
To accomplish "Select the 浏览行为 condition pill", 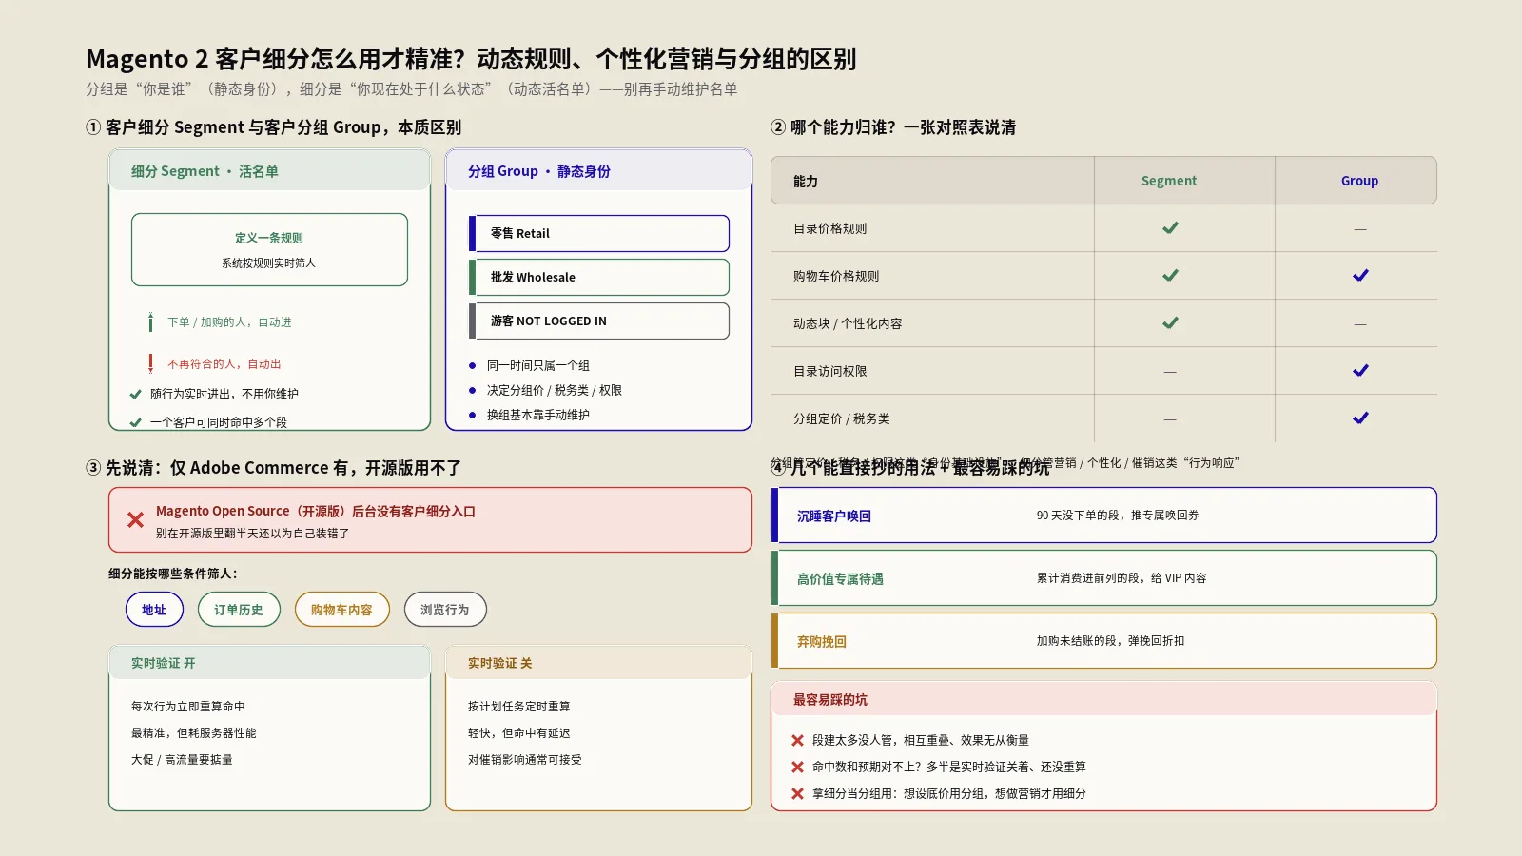I will [x=445, y=610].
